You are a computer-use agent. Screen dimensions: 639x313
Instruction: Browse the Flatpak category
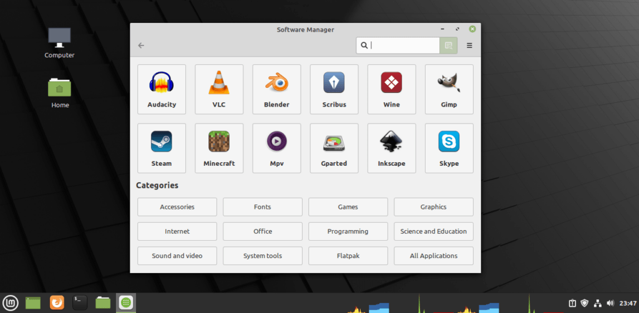[348, 256]
